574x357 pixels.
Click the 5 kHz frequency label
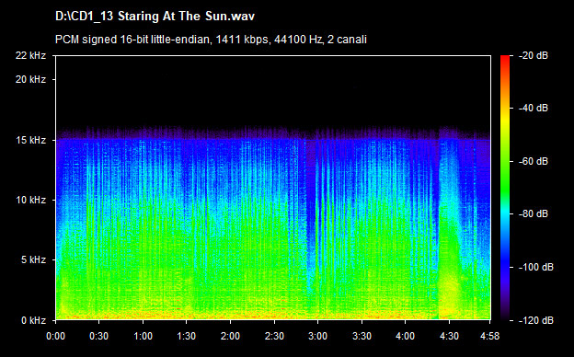(x=33, y=260)
